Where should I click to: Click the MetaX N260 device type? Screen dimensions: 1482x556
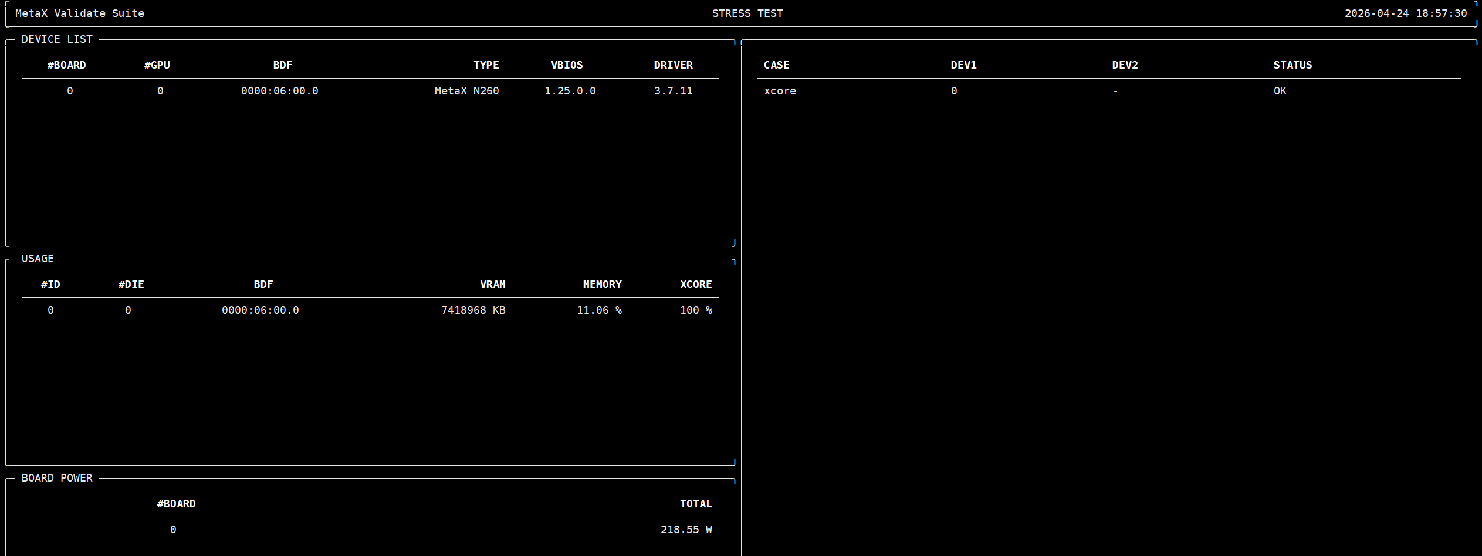pyautogui.click(x=467, y=91)
